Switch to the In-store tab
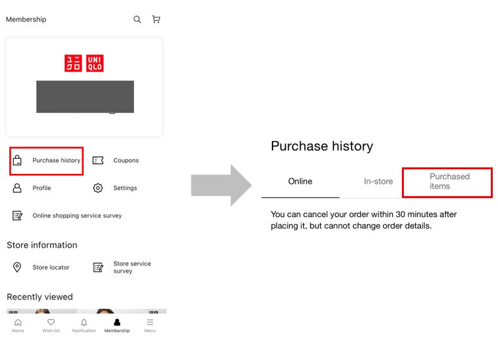The image size is (498, 353). (378, 182)
